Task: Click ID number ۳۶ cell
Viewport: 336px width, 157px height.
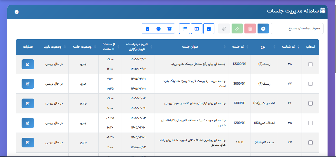Action: 290,104
